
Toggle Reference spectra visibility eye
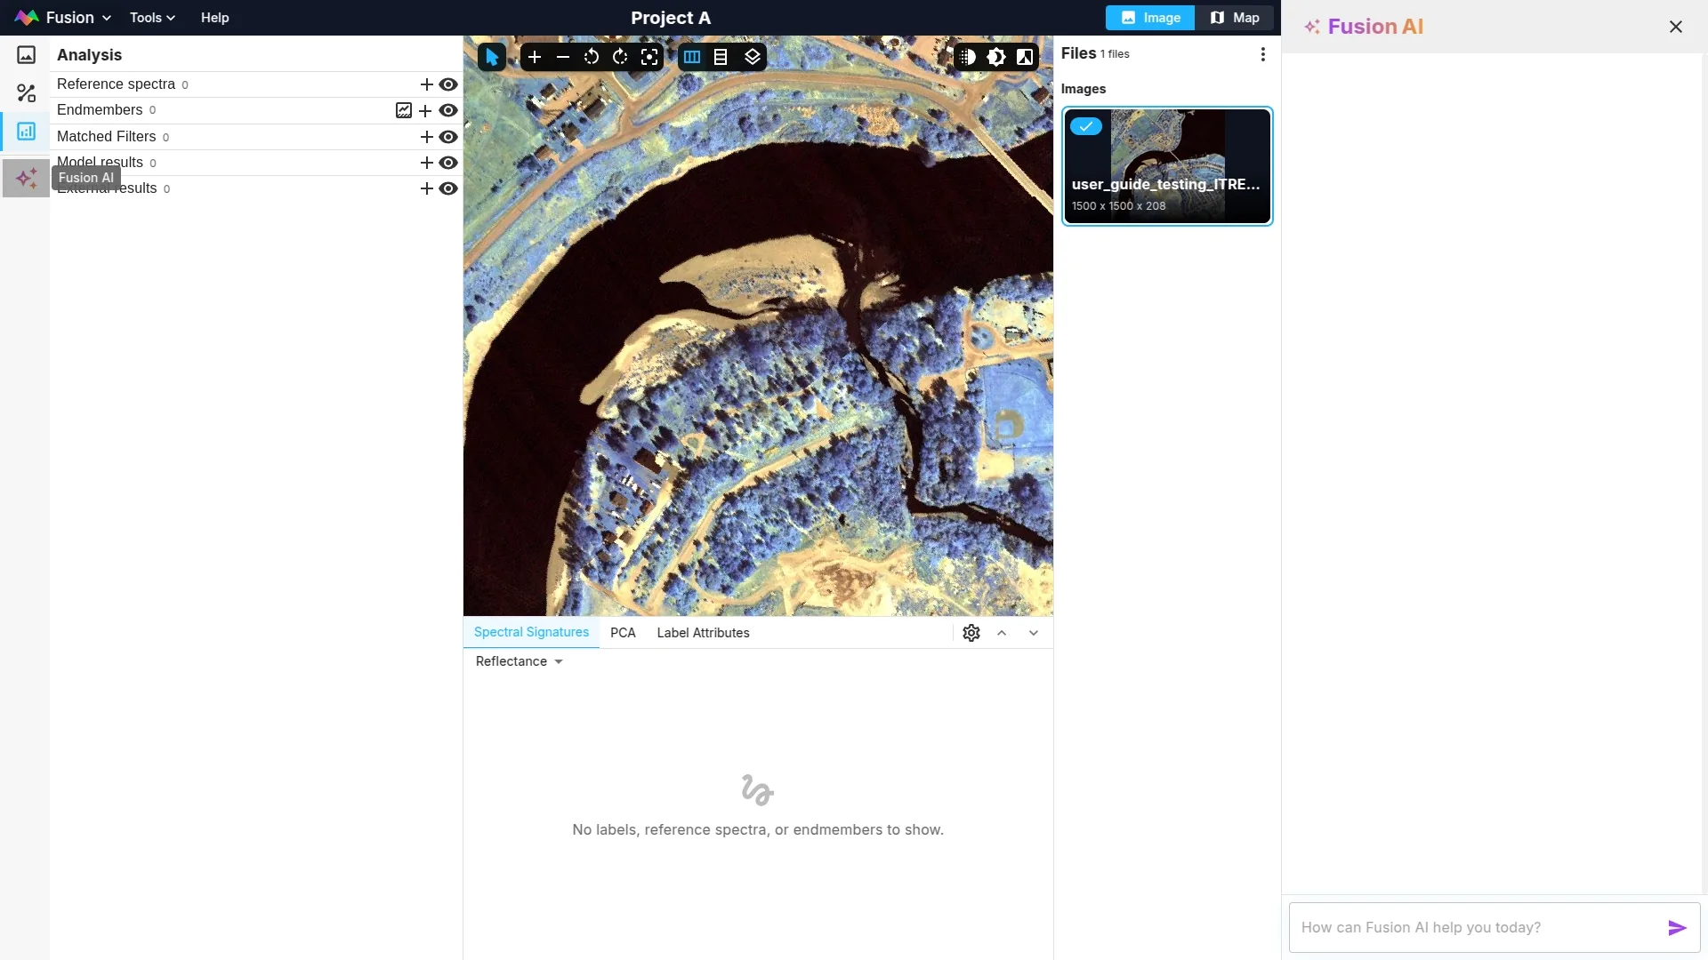click(448, 84)
